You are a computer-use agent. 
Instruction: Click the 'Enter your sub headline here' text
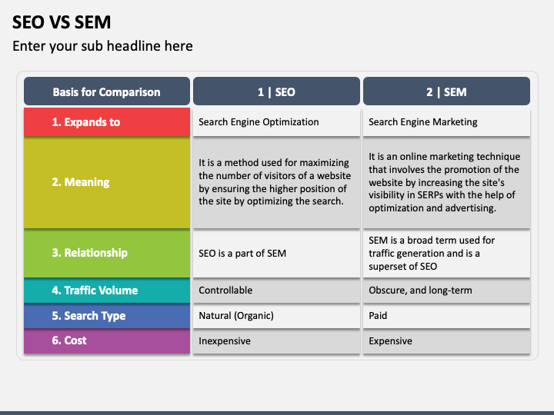pos(102,46)
